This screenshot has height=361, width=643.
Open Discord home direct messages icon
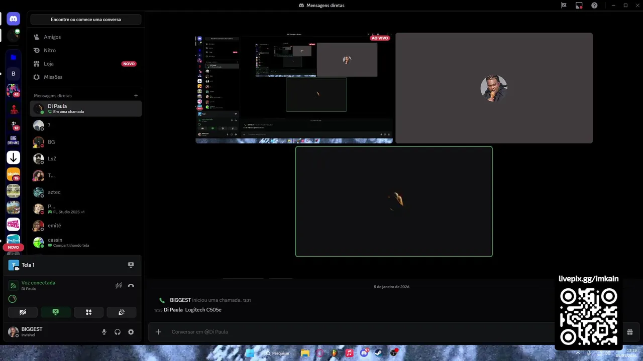[14, 19]
